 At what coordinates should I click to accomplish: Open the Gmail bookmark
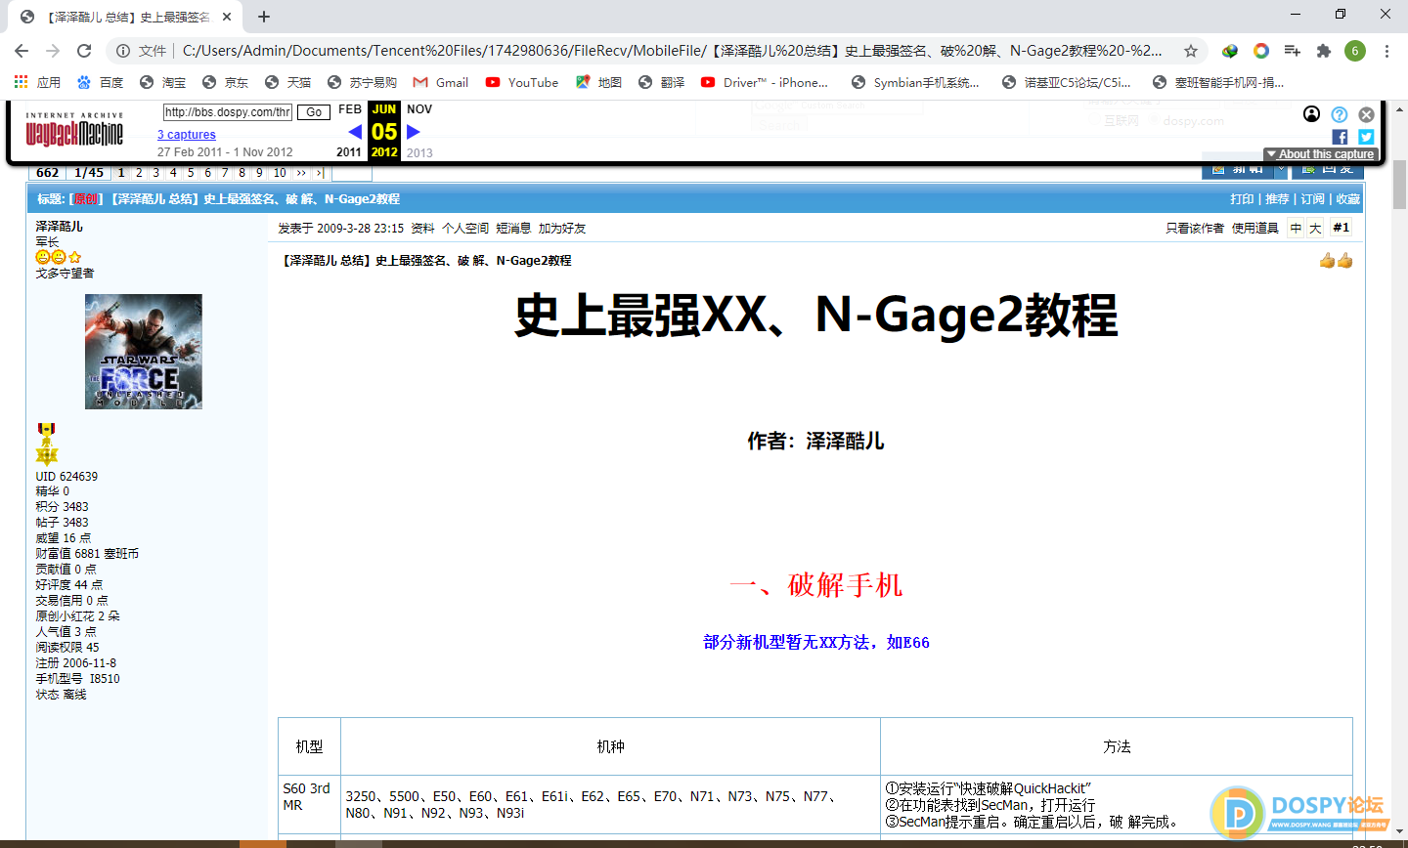441,82
